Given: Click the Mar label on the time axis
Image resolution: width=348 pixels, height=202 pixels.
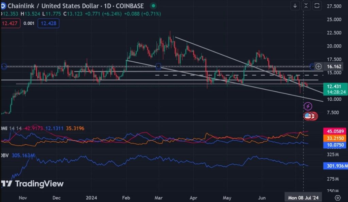Looking at the screenshot, I should (158, 198).
